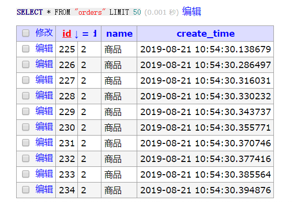Open 编辑 link for row 229
The width and height of the screenshot is (293, 207).
pos(44,111)
